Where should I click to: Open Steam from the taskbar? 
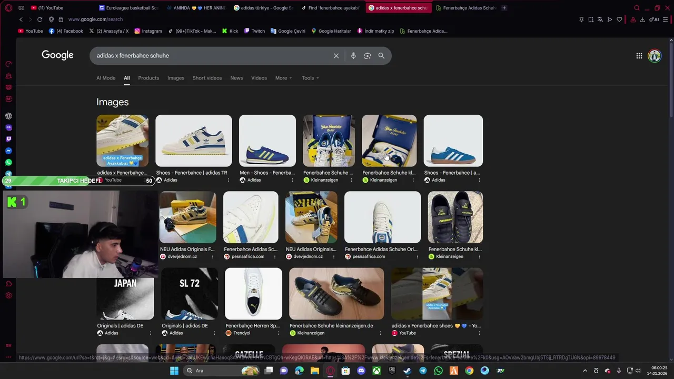[407, 371]
